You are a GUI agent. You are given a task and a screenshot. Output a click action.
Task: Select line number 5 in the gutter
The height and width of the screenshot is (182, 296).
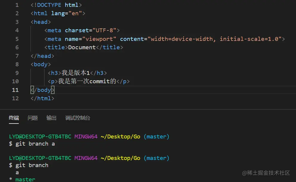pyautogui.click(x=17, y=39)
